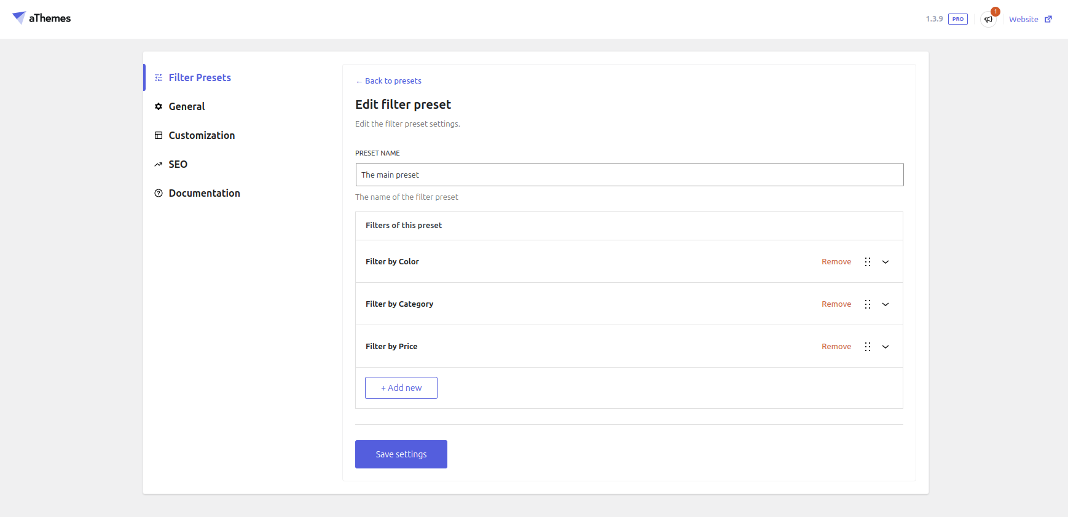The width and height of the screenshot is (1068, 517).
Task: Go to the SEO settings section
Action: pyautogui.click(x=178, y=164)
